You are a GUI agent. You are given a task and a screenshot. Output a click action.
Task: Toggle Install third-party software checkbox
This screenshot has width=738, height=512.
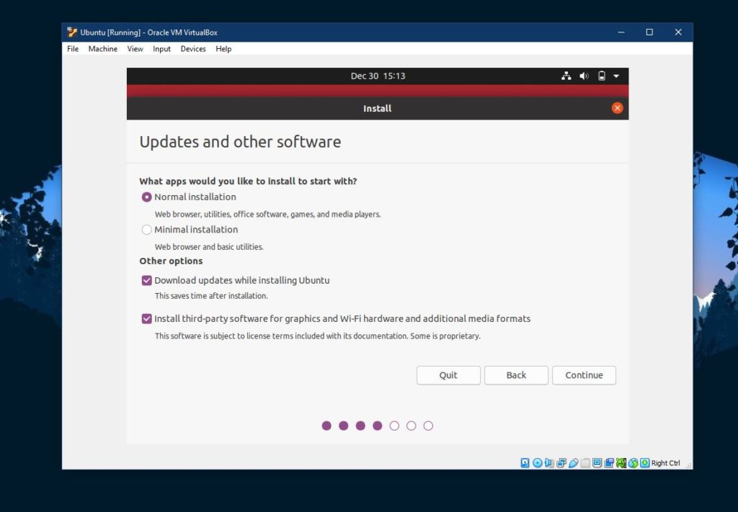147,319
